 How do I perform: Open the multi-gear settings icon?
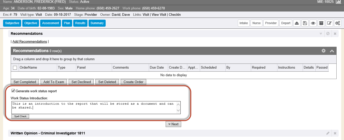pos(338,23)
